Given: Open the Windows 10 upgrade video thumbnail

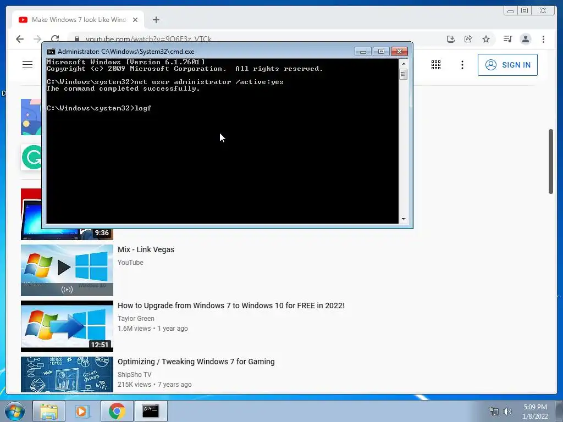Looking at the screenshot, I should click(67, 326).
